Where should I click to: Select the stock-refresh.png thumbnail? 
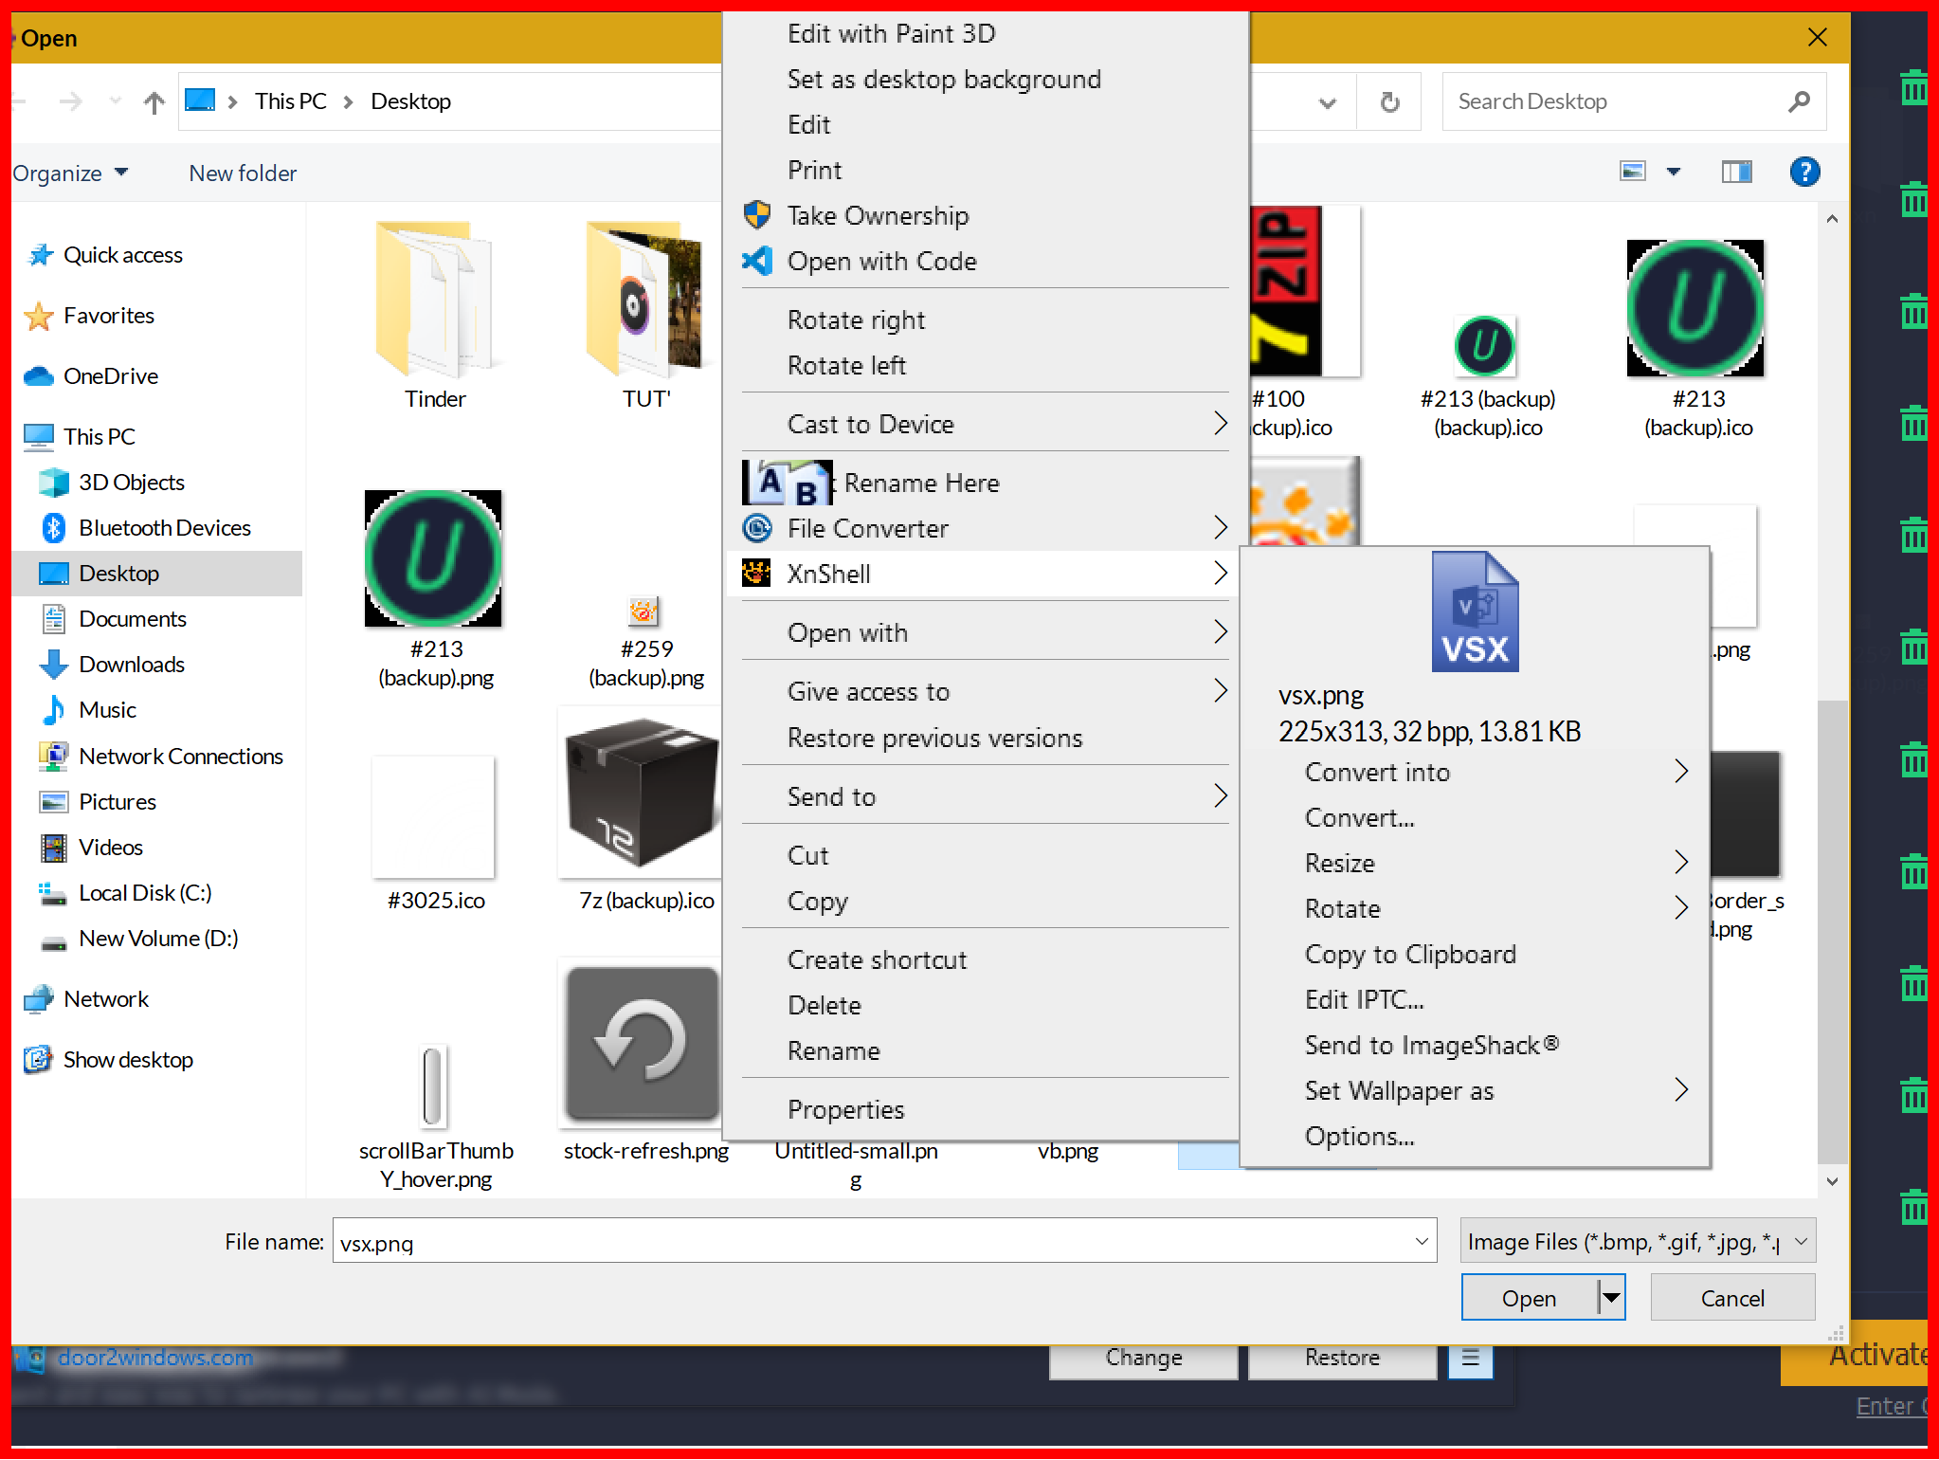[643, 1043]
